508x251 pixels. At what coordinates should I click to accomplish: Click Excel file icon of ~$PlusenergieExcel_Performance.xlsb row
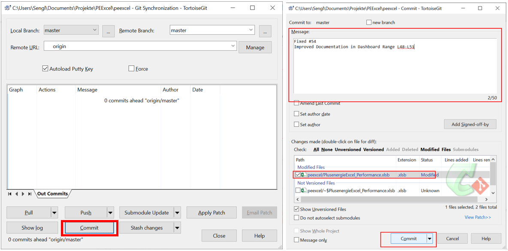304,190
